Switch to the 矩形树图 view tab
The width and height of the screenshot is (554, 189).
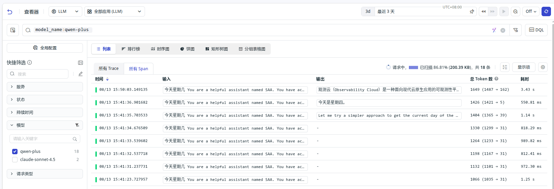coord(217,49)
